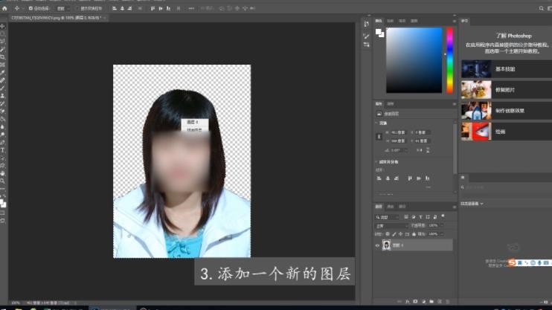
Task: Choose 图层 1 in canvas context menu
Action: (194, 122)
